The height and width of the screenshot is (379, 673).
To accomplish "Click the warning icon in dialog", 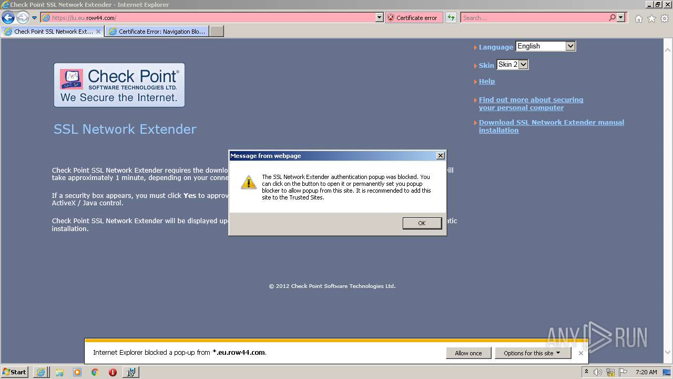I will pyautogui.click(x=248, y=182).
